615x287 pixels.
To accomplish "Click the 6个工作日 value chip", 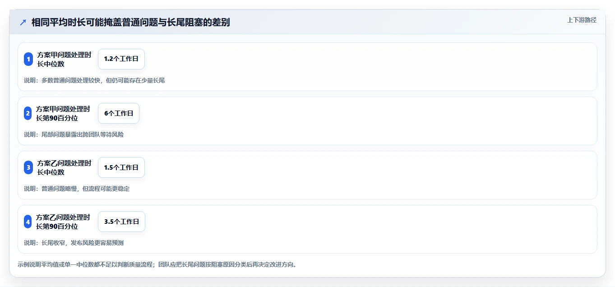I will tap(119, 113).
